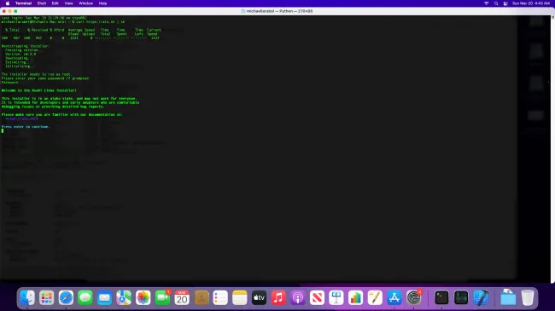
Task: Open Keynote app in dock
Action: point(336,297)
